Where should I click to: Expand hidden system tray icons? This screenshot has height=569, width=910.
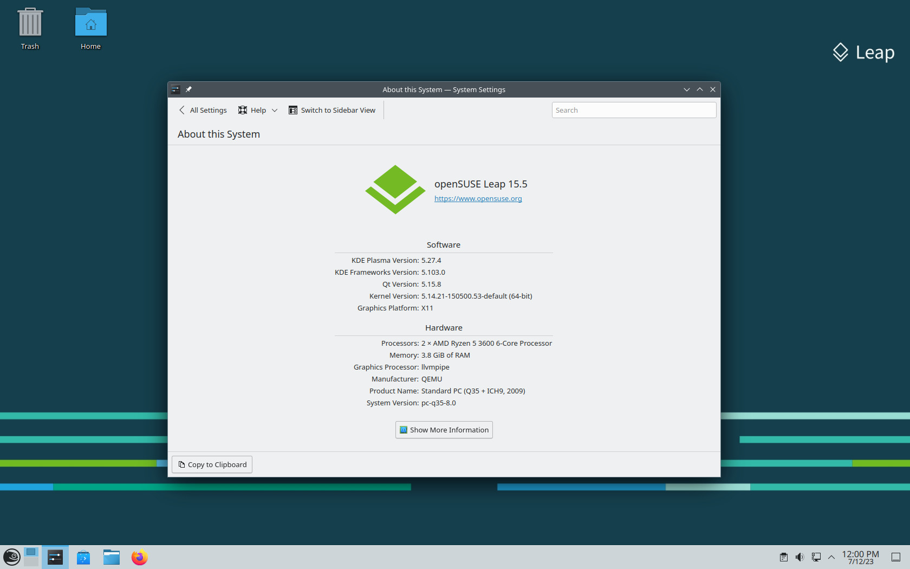point(831,557)
